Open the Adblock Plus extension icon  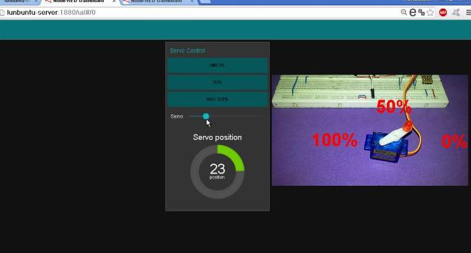(443, 12)
